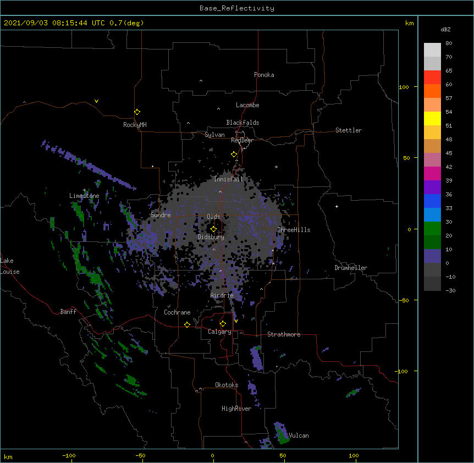
Task: Click the light gray 70-80 dBZ swatch
Action: point(432,50)
